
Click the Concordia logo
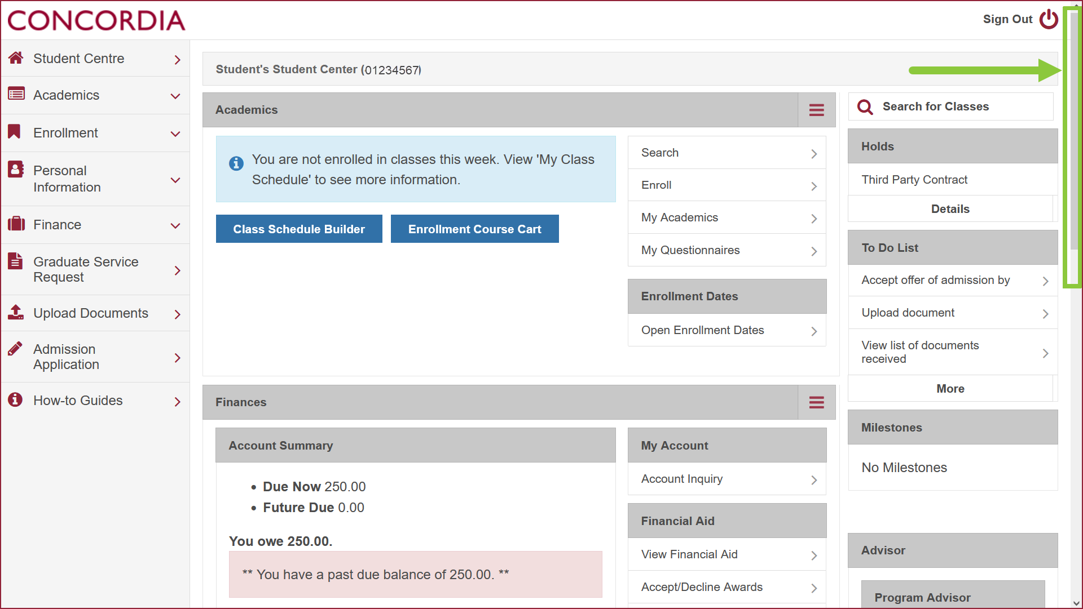click(x=96, y=20)
